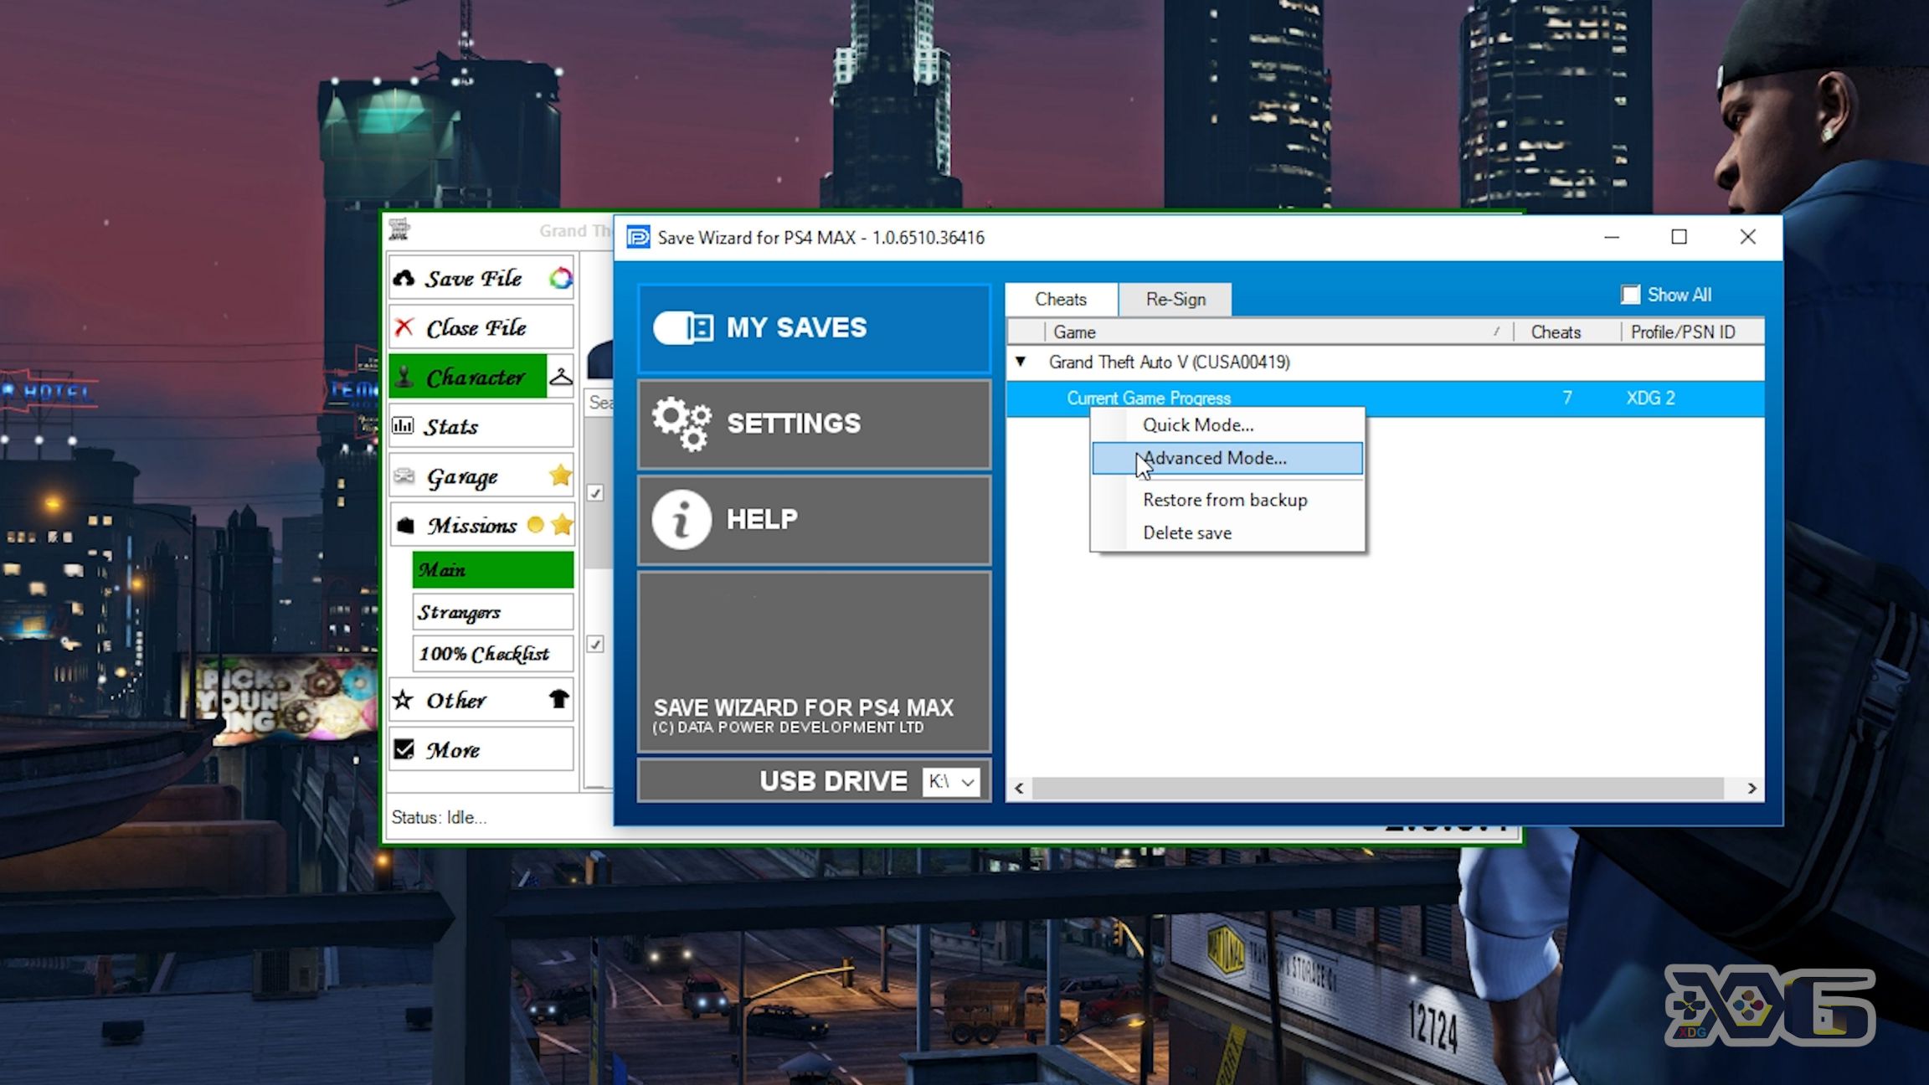The image size is (1929, 1085).
Task: Click the horizontal scrollbar track in saves list
Action: pos(1378,788)
